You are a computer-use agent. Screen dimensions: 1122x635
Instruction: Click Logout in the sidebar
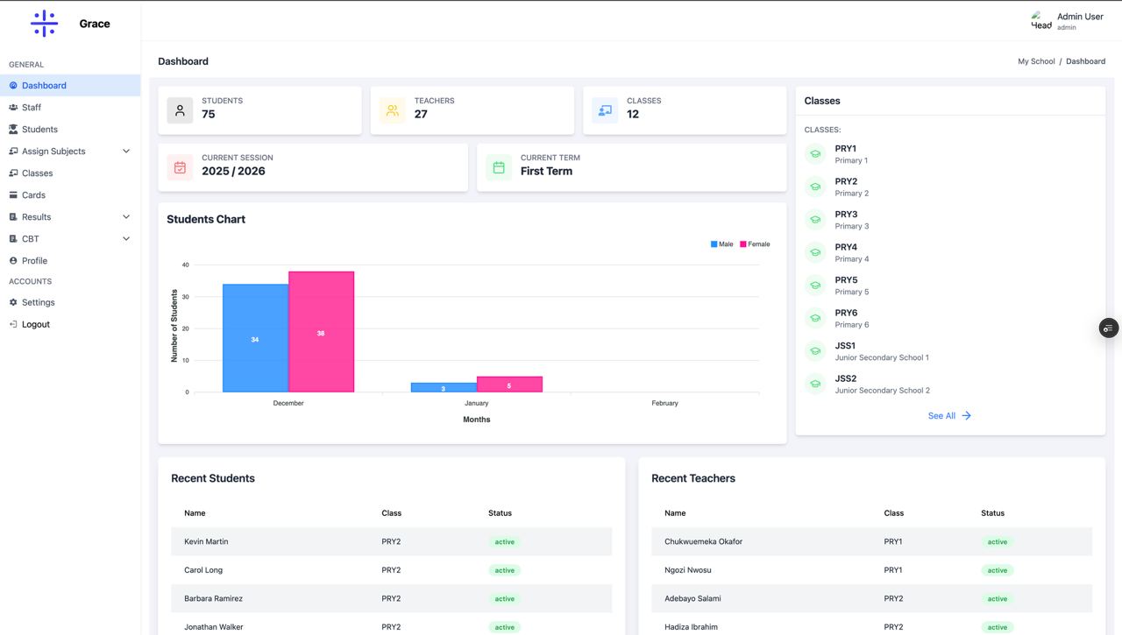pos(70,324)
